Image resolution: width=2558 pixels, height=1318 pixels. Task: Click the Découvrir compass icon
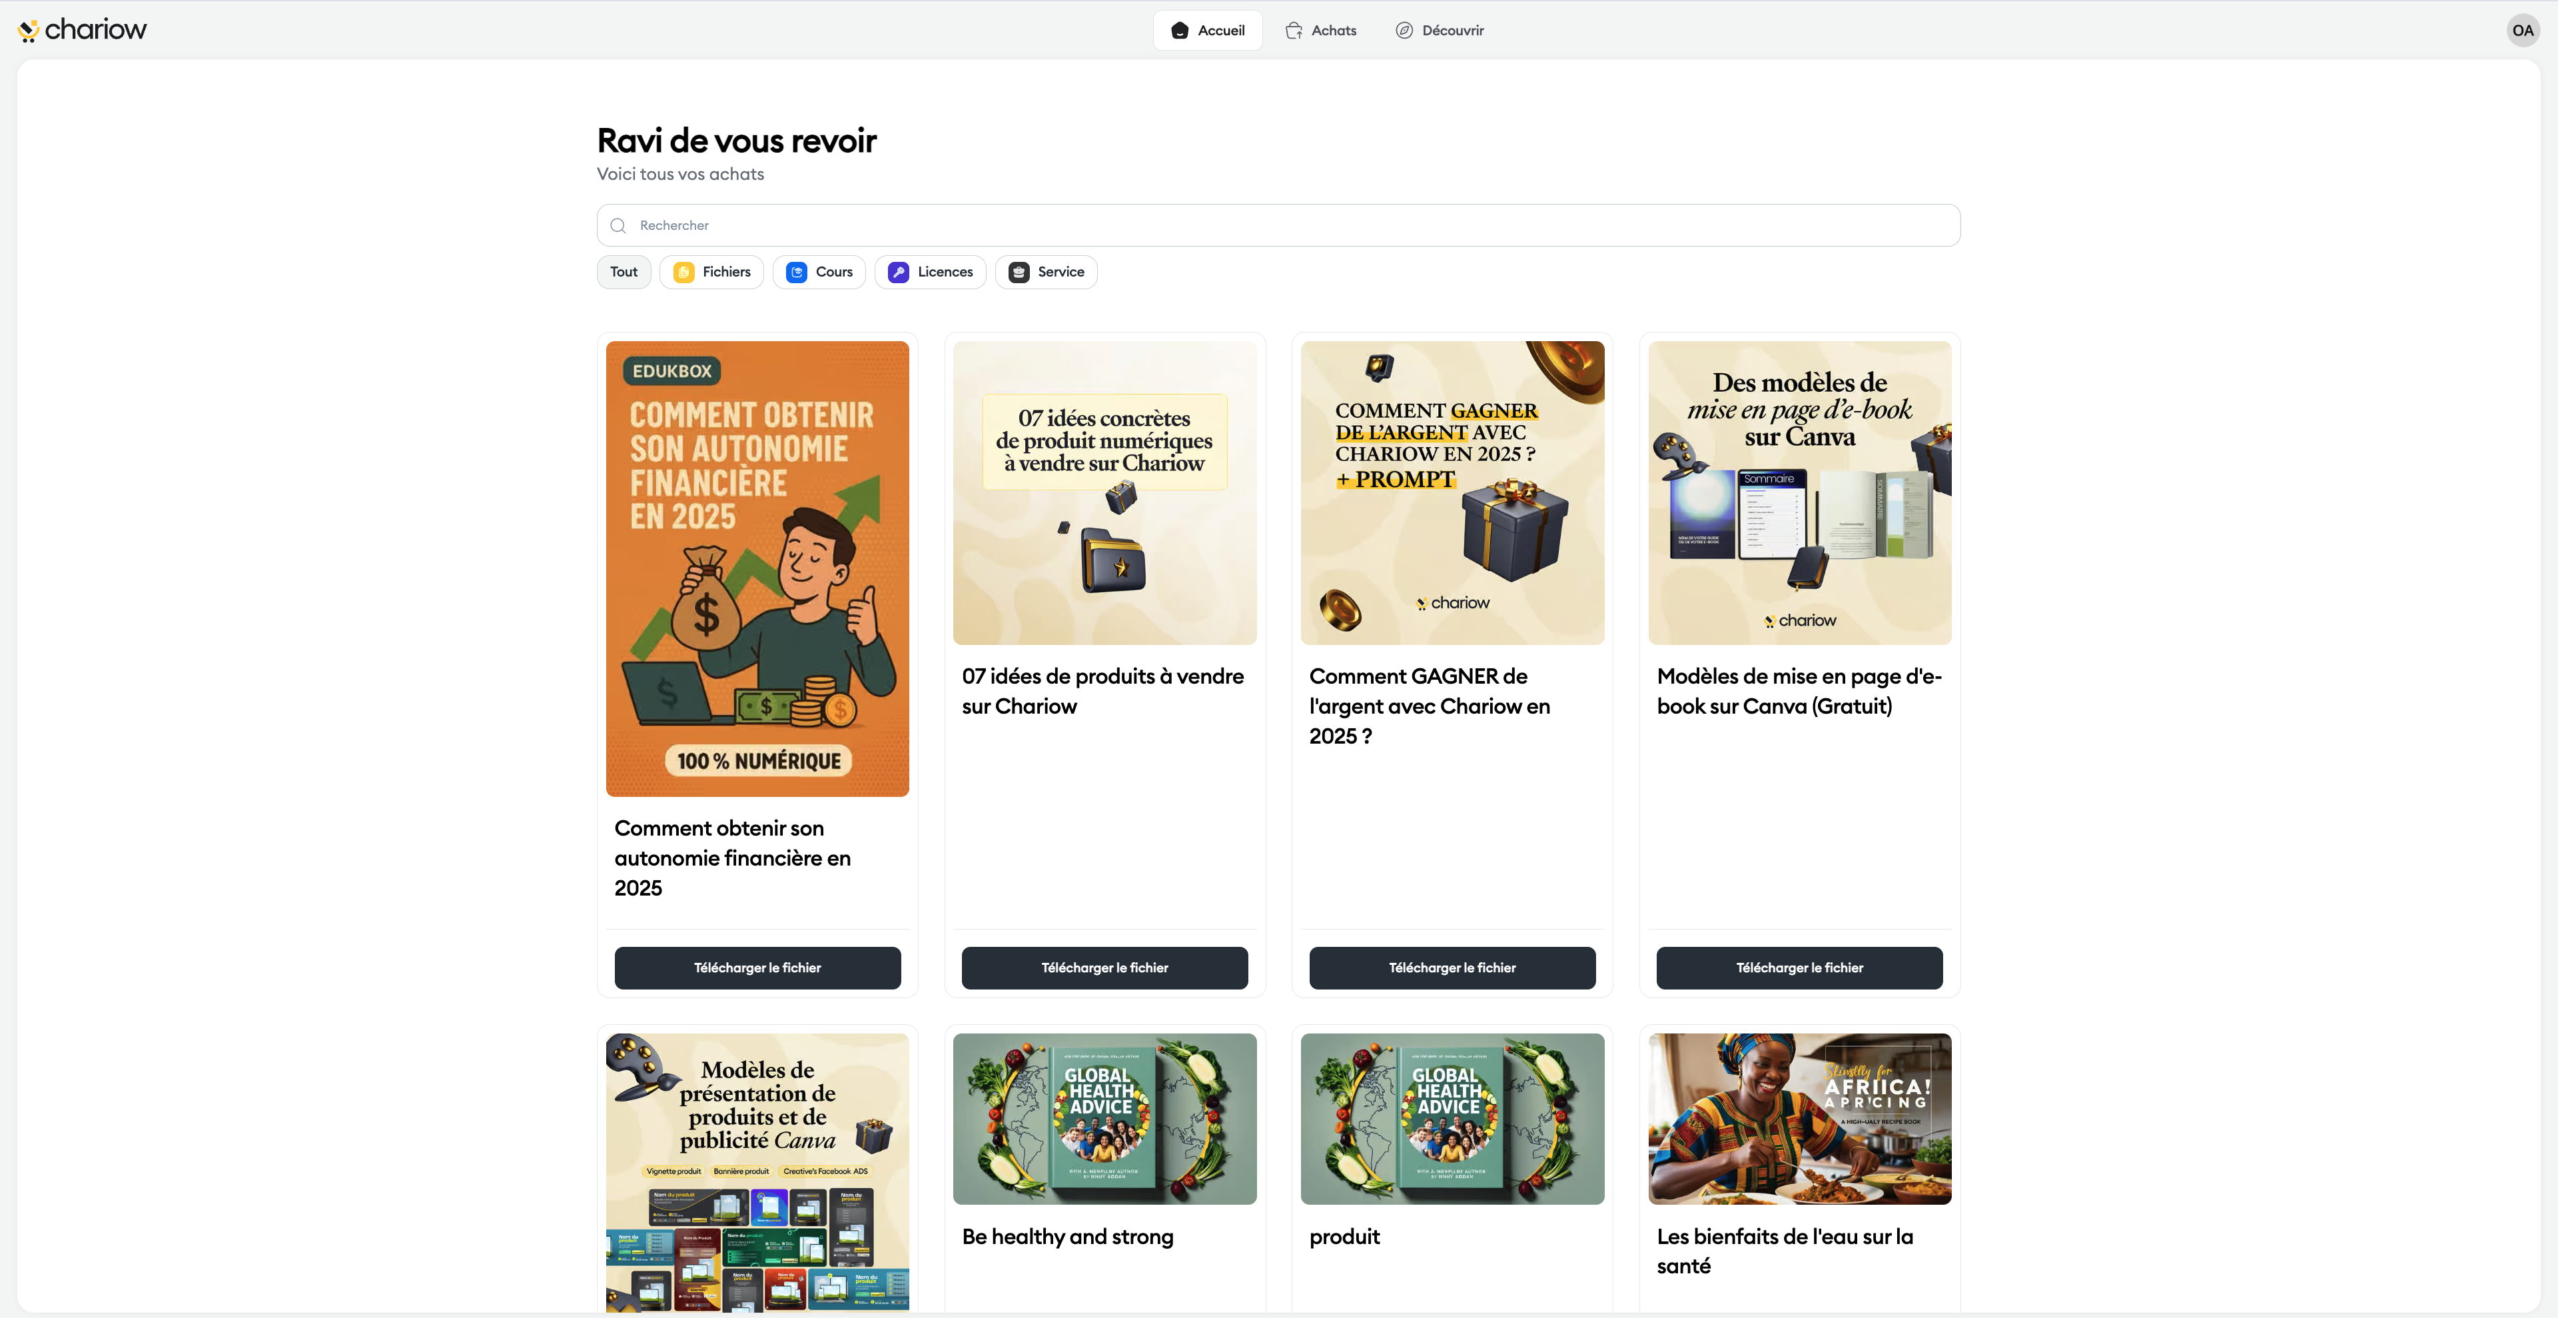coord(1404,31)
